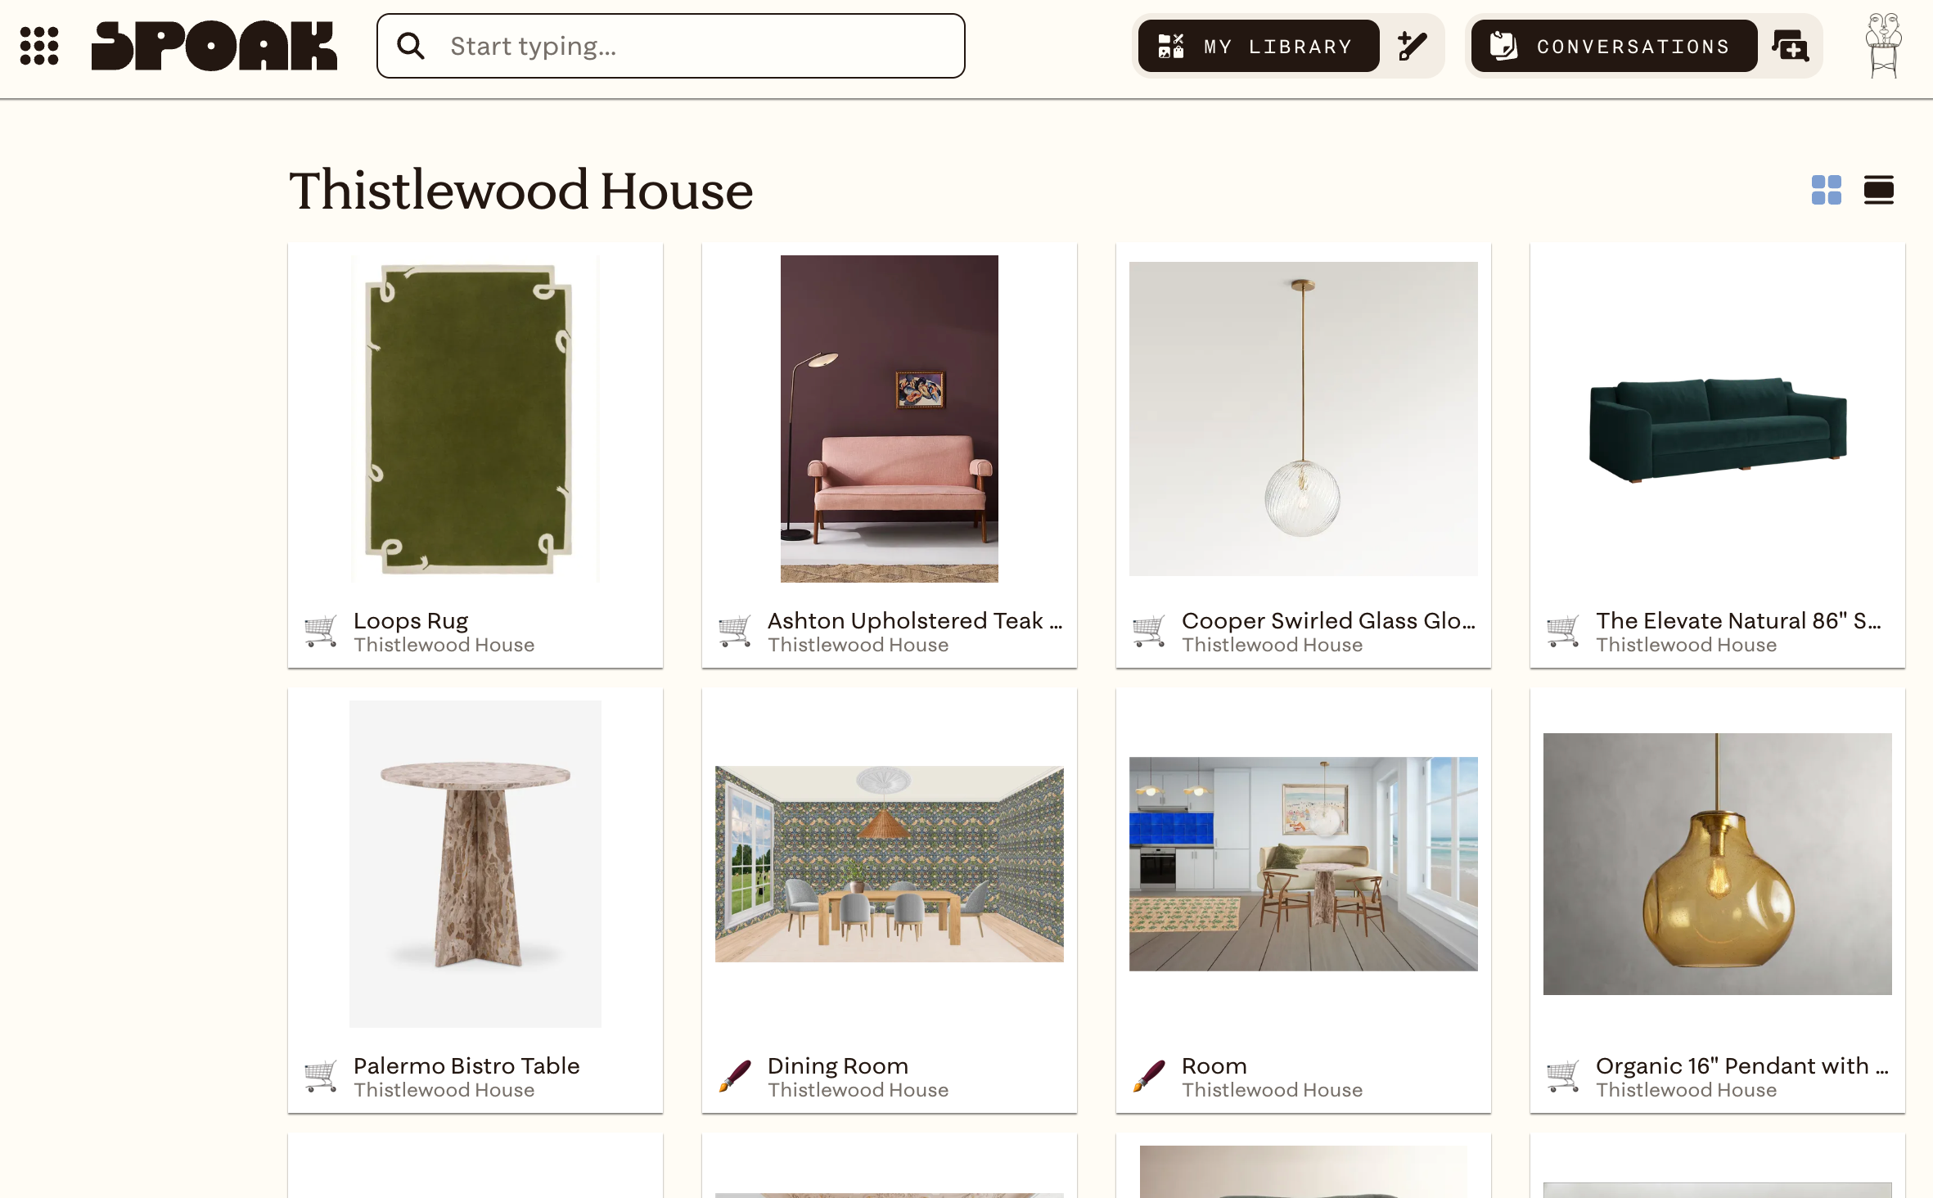This screenshot has width=1933, height=1198.
Task: Open the Room design thumbnail
Action: [1304, 864]
